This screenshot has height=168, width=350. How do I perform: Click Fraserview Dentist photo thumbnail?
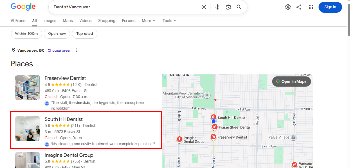(28, 87)
